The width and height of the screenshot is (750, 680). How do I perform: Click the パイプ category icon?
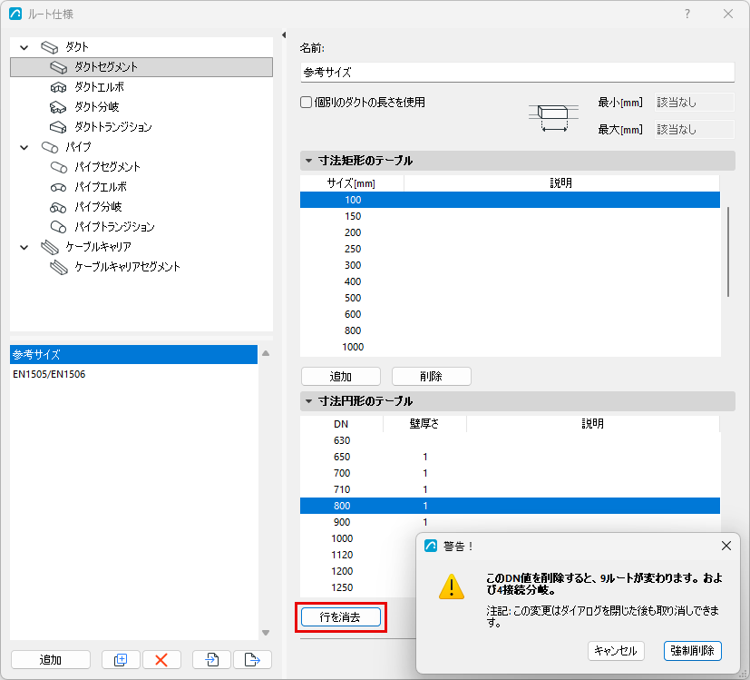pyautogui.click(x=50, y=147)
